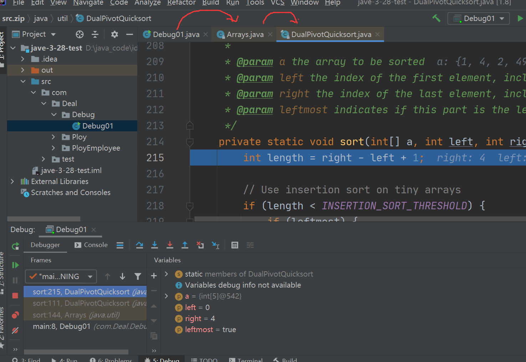Viewport: 526px width, 362px height.
Task: Click the Trace Current Stream Chain icon
Action: (x=250, y=245)
